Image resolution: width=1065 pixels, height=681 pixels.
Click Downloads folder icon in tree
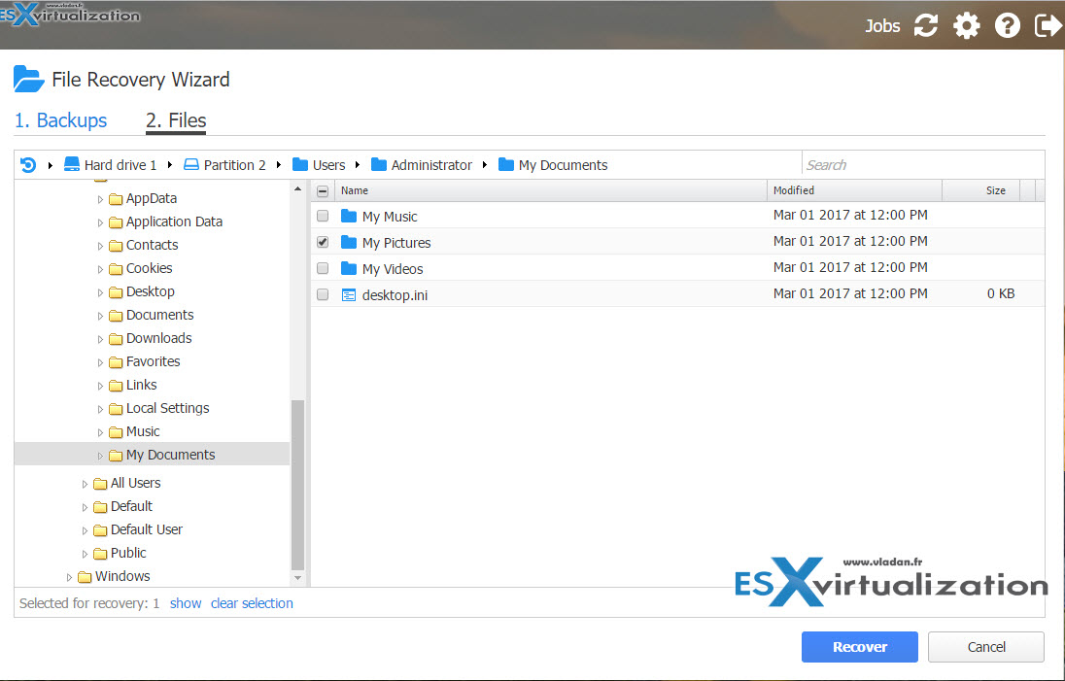tap(116, 339)
